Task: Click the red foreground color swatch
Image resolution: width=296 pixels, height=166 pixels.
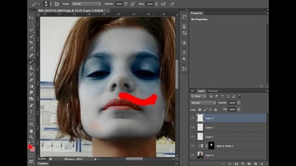Action: coord(30,147)
